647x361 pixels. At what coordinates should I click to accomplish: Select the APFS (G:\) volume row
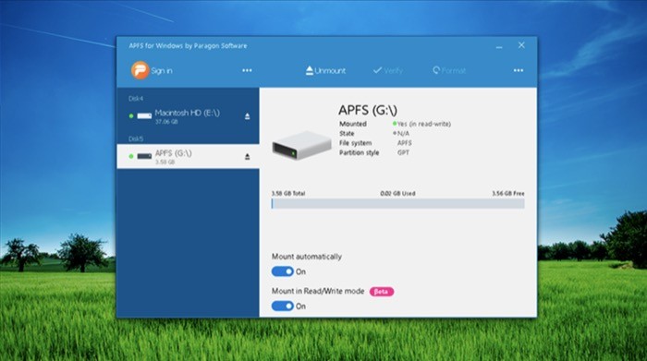[x=189, y=157]
